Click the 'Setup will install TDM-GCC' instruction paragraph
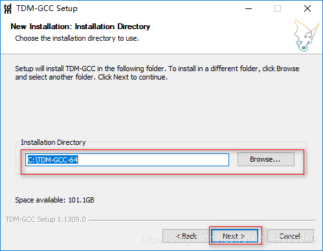The height and width of the screenshot is (251, 323). [x=157, y=72]
